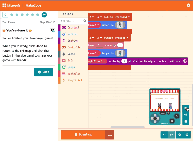Toggle the immersive reader audio icon

coord(53,30)
